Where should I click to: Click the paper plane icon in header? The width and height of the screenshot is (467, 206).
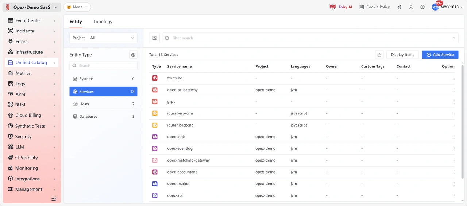pos(399,7)
